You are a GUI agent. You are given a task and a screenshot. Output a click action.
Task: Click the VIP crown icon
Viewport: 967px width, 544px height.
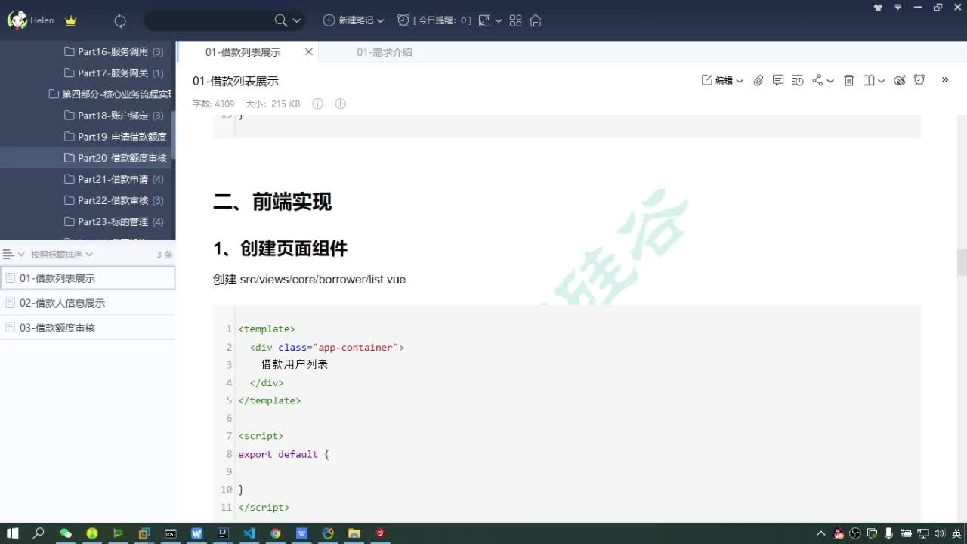pos(71,21)
